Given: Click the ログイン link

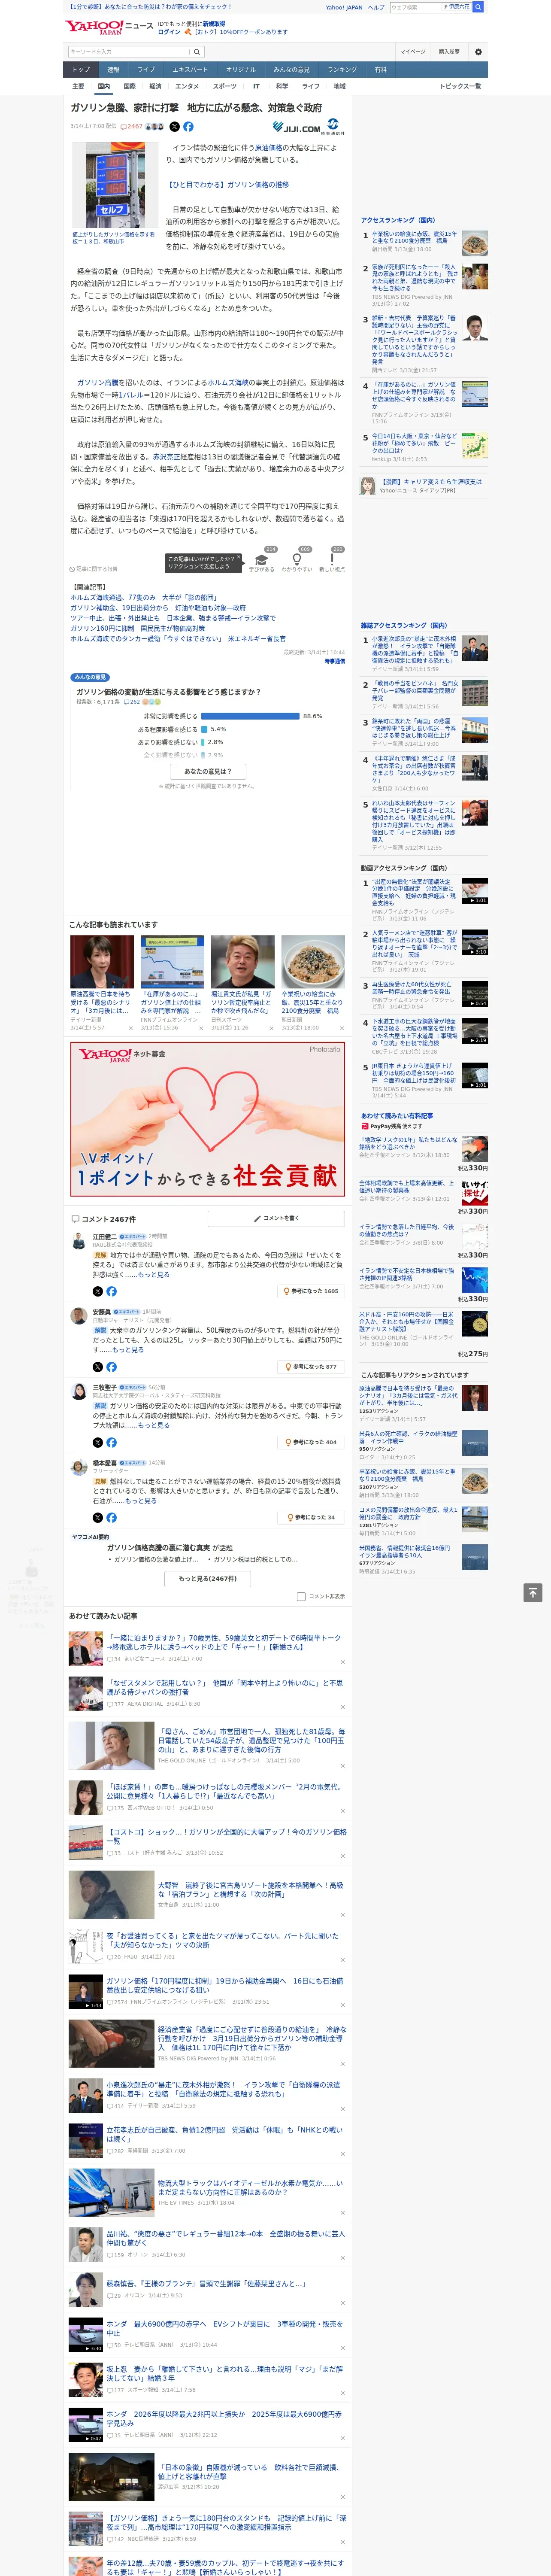Looking at the screenshot, I should 169,32.
